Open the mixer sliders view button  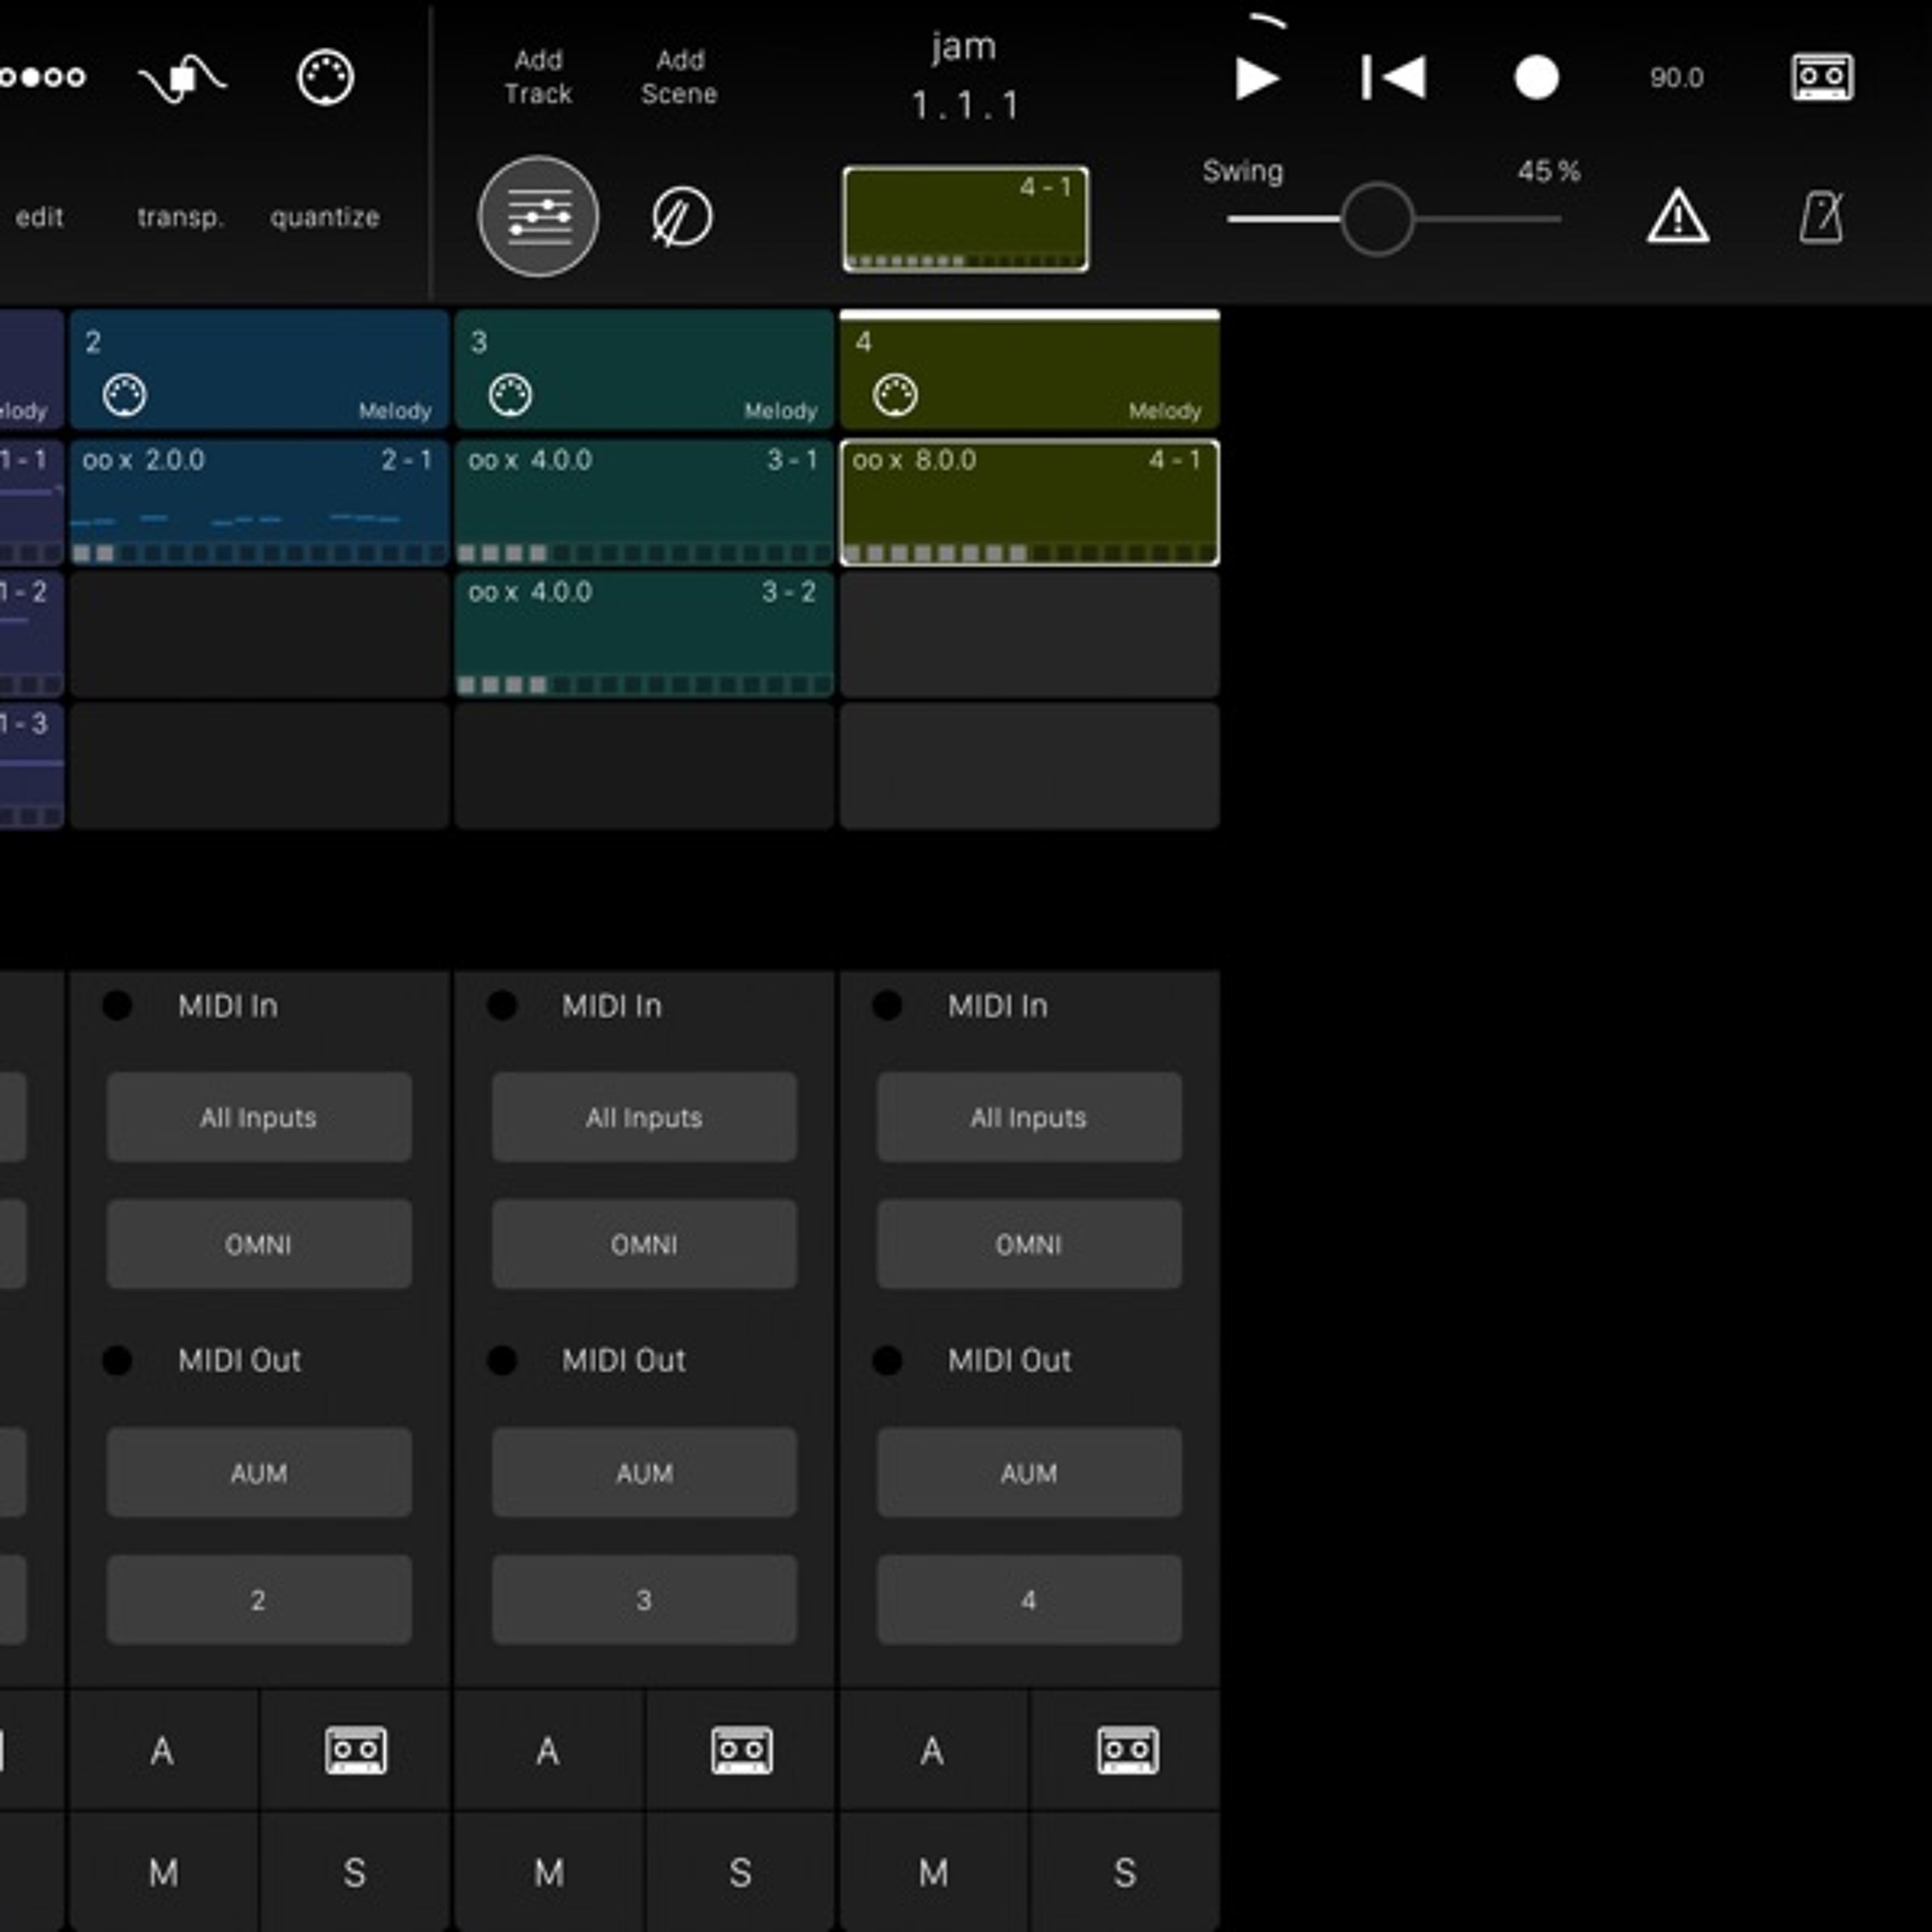(x=538, y=216)
